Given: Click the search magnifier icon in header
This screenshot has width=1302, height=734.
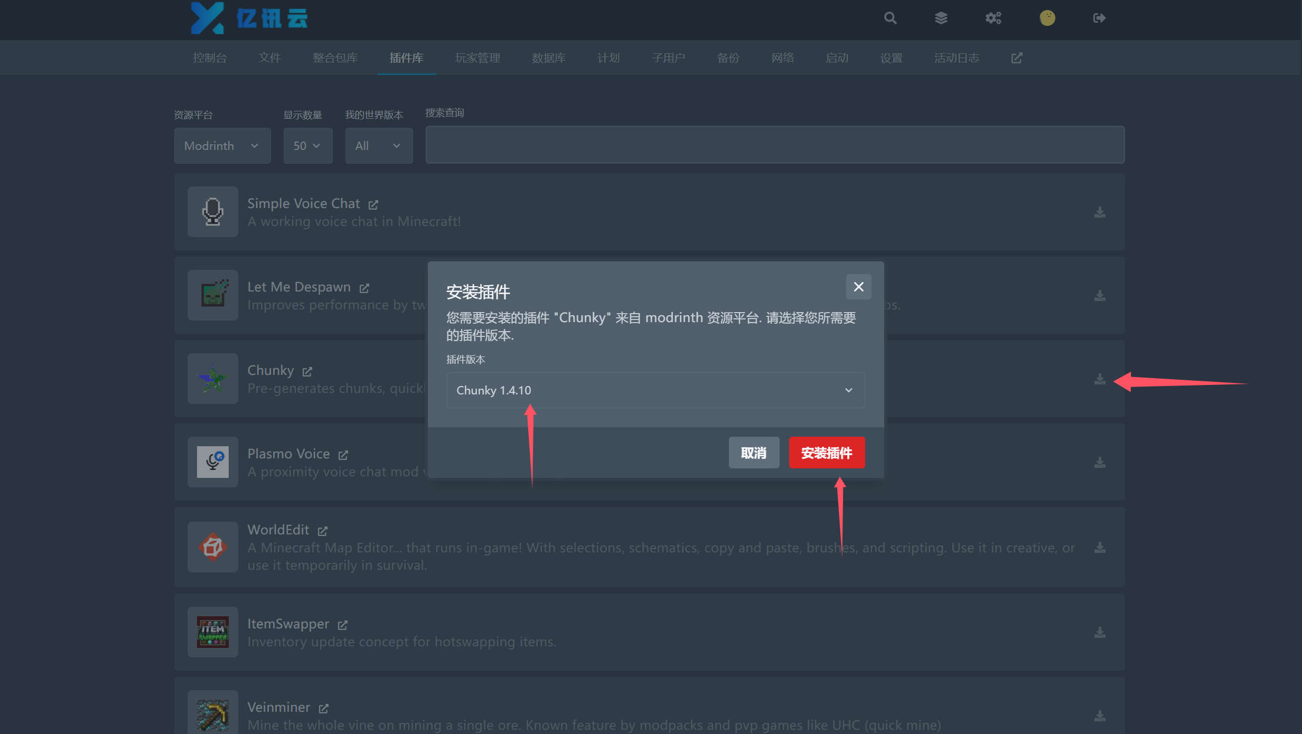Looking at the screenshot, I should point(890,18).
